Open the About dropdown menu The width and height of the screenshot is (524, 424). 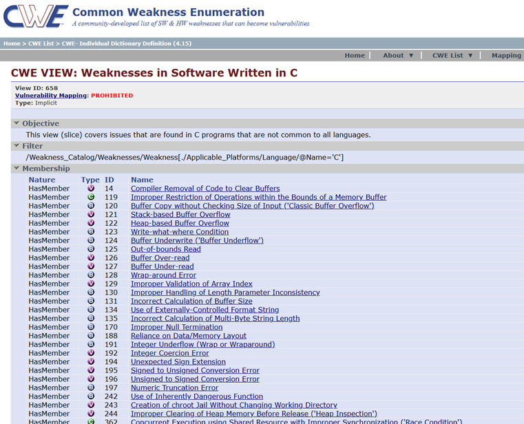pos(398,56)
